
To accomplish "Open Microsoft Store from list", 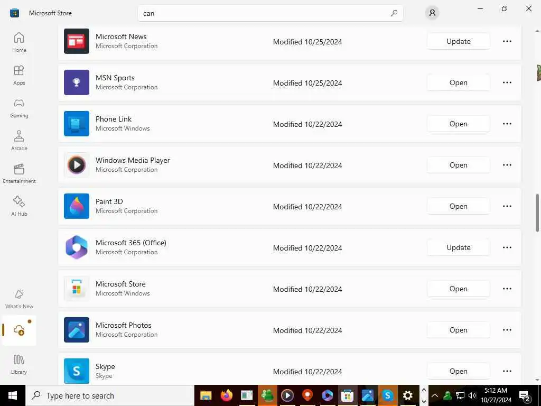I will click(458, 289).
